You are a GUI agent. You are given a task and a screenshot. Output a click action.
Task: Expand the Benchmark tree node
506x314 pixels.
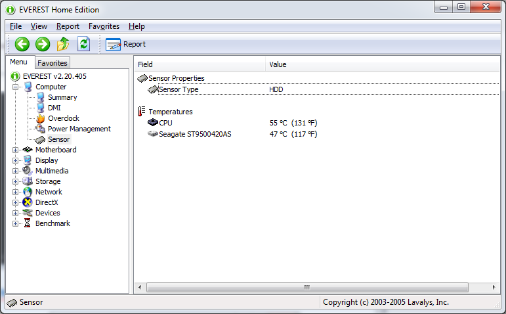click(15, 223)
